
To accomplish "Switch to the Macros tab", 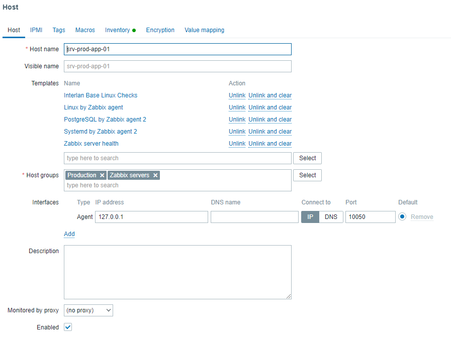I will pos(85,30).
